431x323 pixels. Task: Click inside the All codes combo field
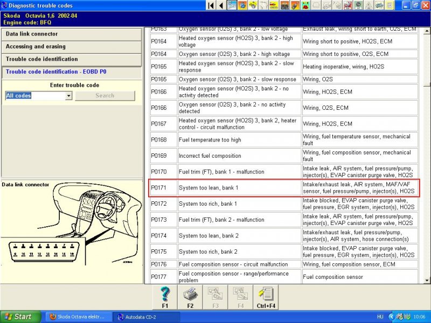[x=36, y=96]
